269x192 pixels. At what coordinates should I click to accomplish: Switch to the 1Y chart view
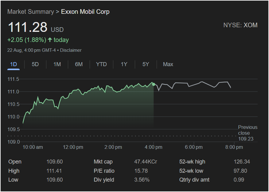124,64
